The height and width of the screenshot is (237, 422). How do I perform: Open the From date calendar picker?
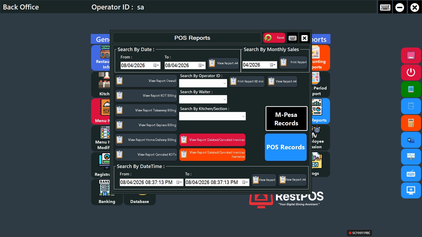tap(156, 65)
